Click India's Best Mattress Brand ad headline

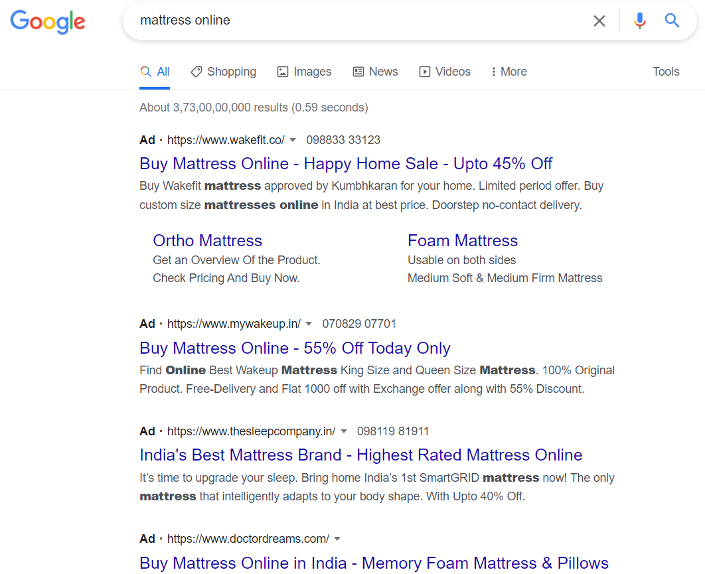click(360, 455)
